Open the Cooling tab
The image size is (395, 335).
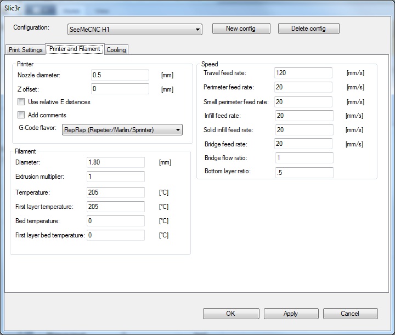(116, 50)
